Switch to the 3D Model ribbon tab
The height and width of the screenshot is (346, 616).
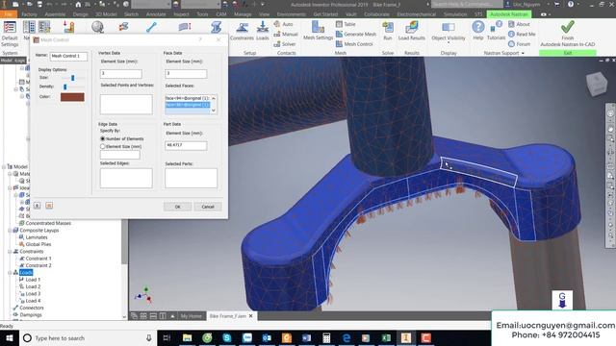(x=106, y=14)
